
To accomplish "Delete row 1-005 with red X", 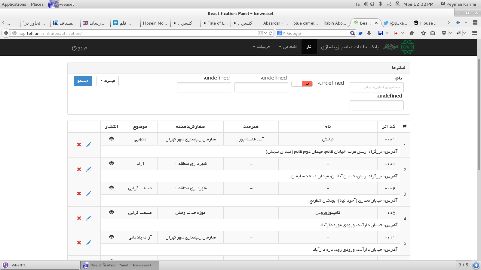I will pos(79,218).
